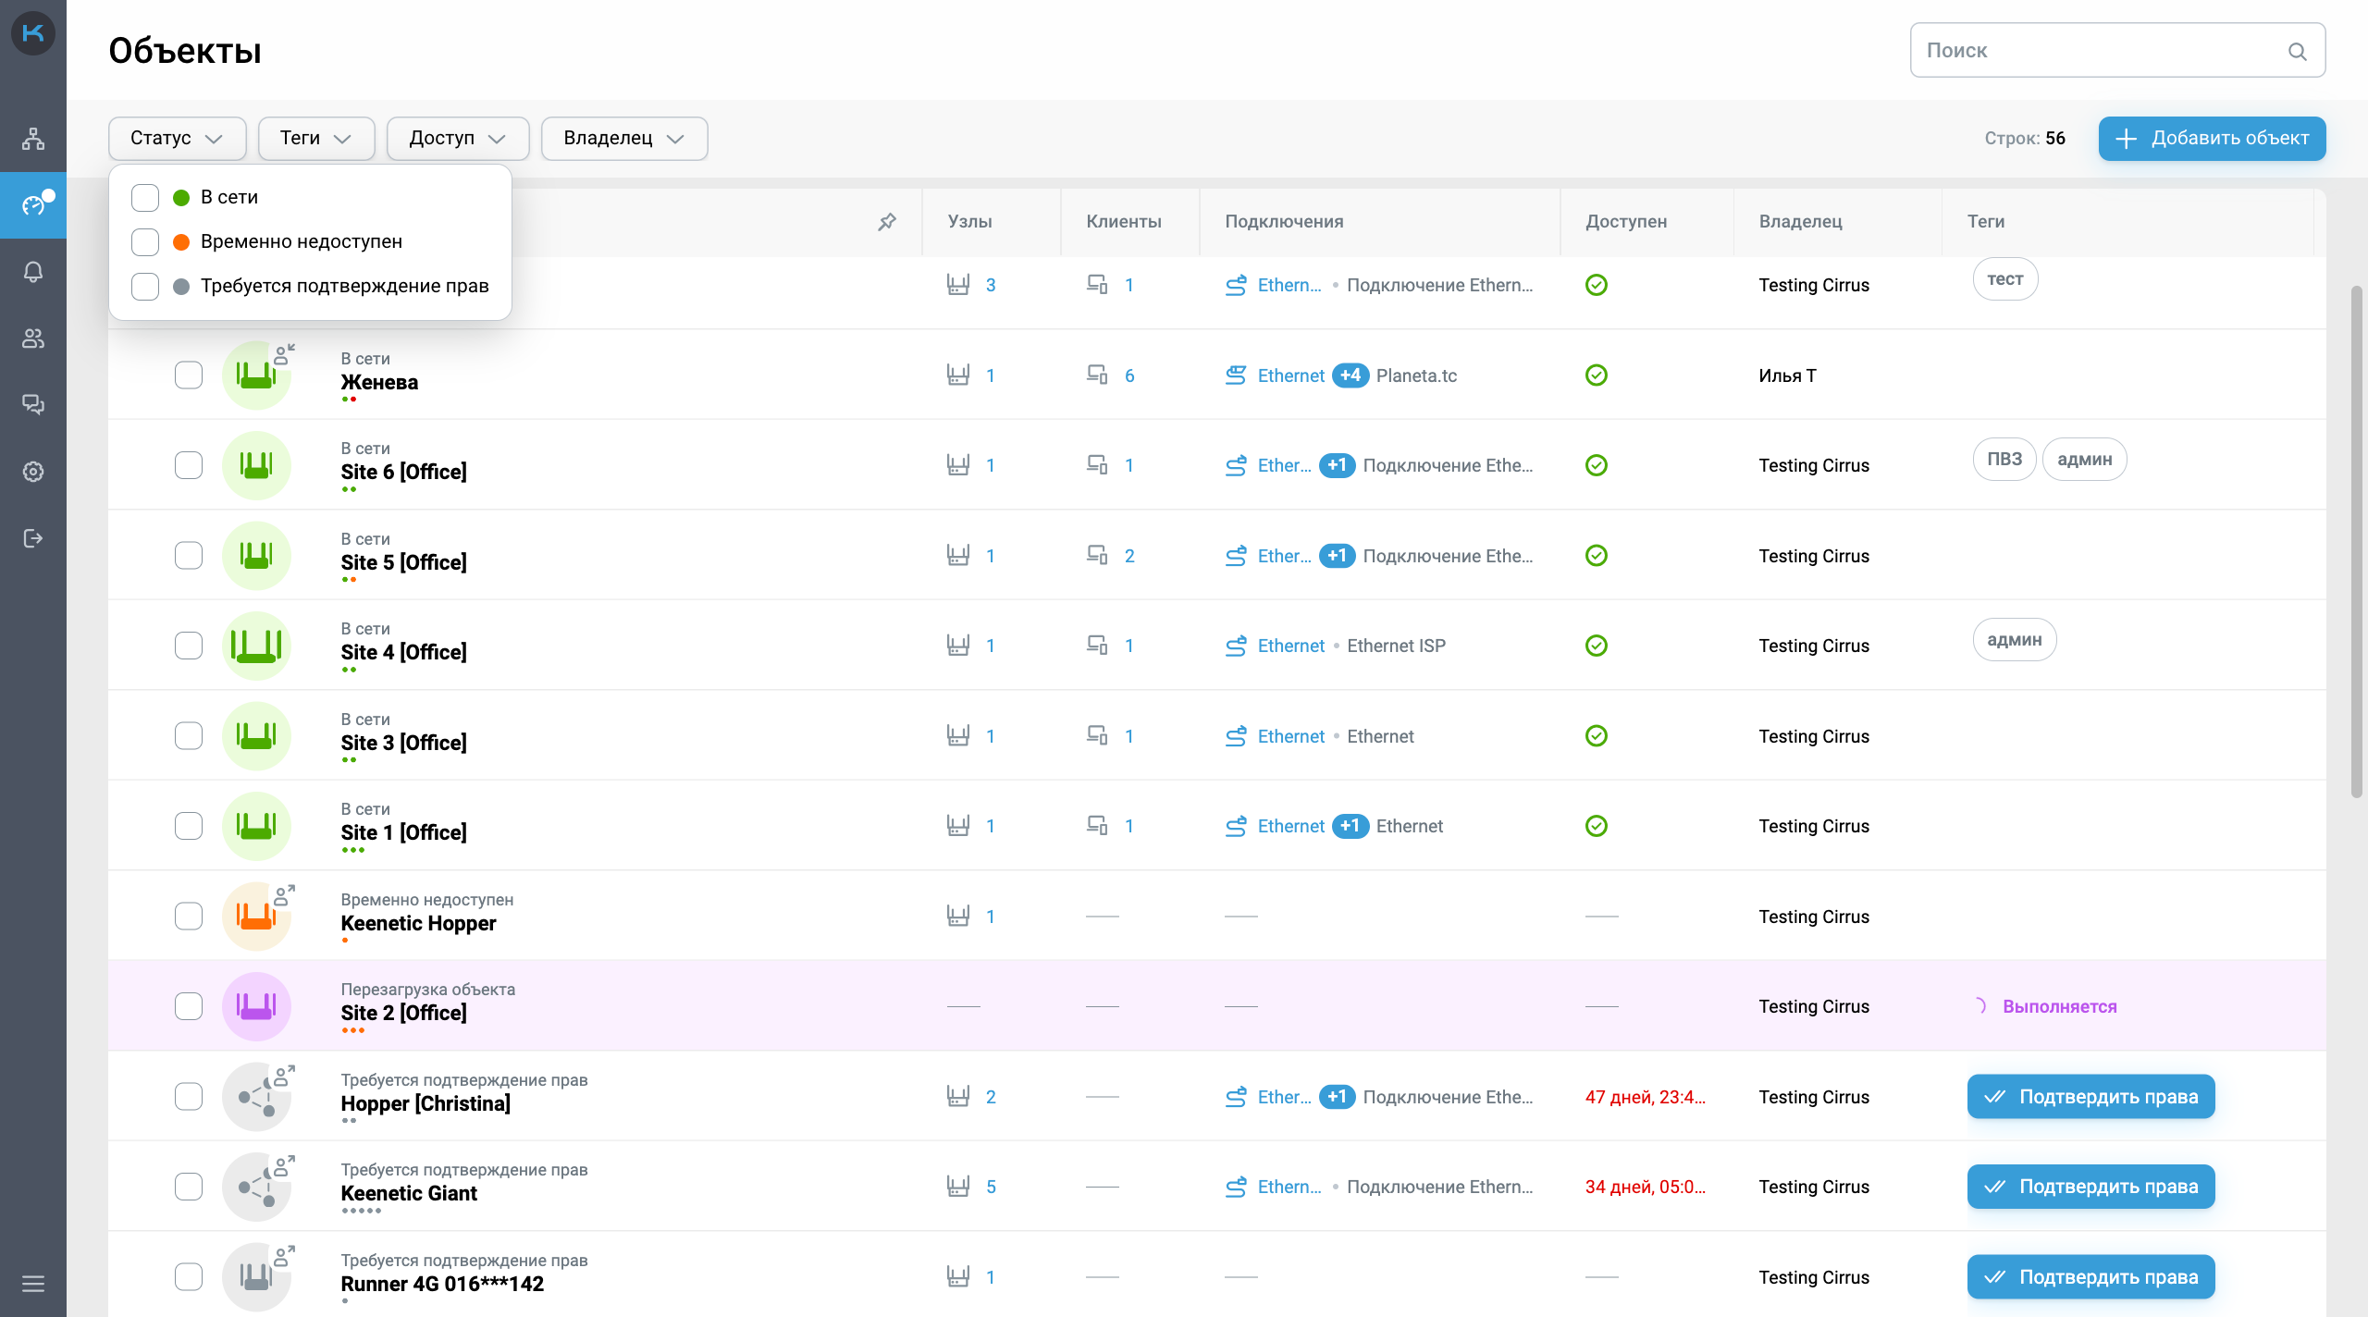Choose 'Требуется подтверждение прав' filter option
The image size is (2368, 1317).
[x=145, y=286]
